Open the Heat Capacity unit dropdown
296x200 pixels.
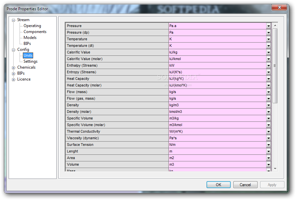(268, 79)
